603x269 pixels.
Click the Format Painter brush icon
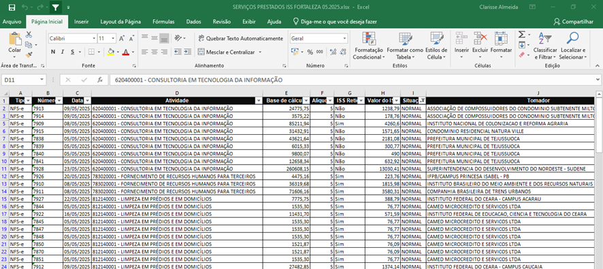coord(29,54)
